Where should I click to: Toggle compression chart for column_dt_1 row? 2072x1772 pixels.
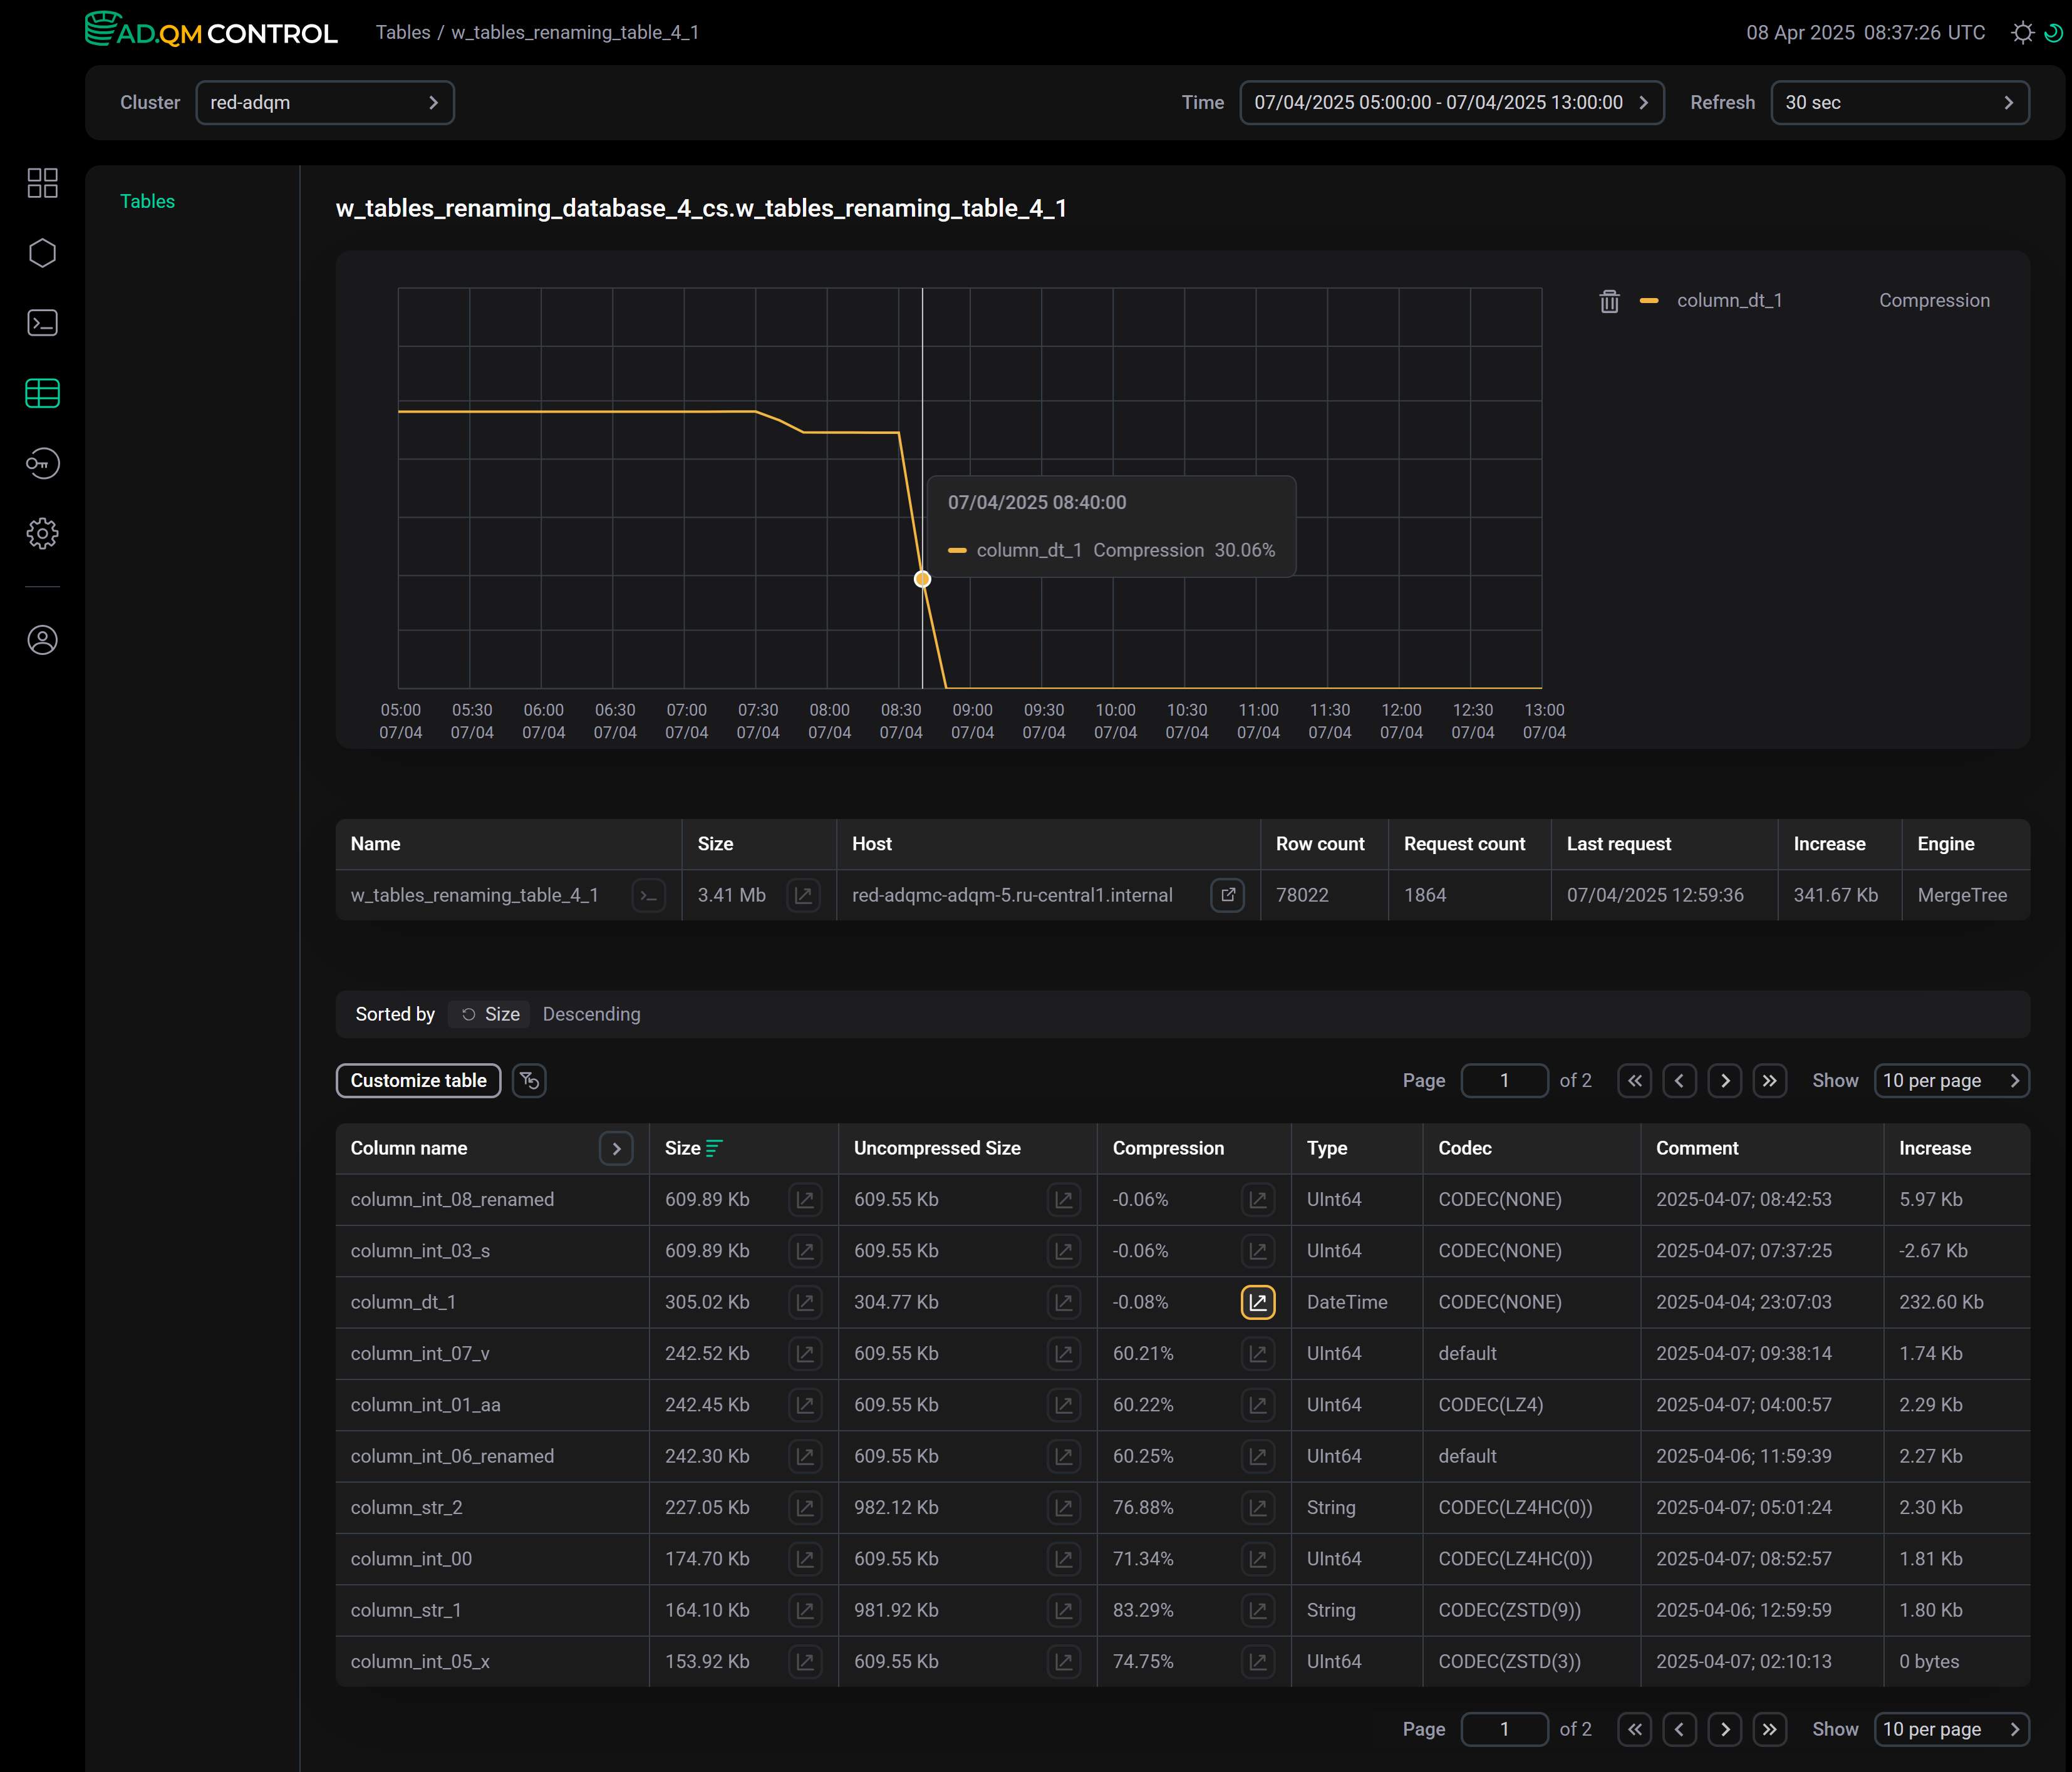(1257, 1302)
